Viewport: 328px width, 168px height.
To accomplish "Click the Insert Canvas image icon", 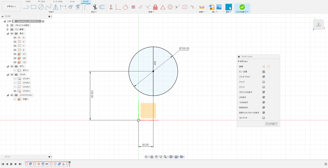I will (x=219, y=7).
